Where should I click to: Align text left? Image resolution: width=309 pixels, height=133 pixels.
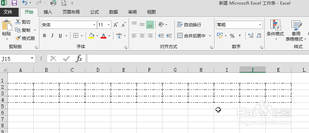tap(134, 36)
